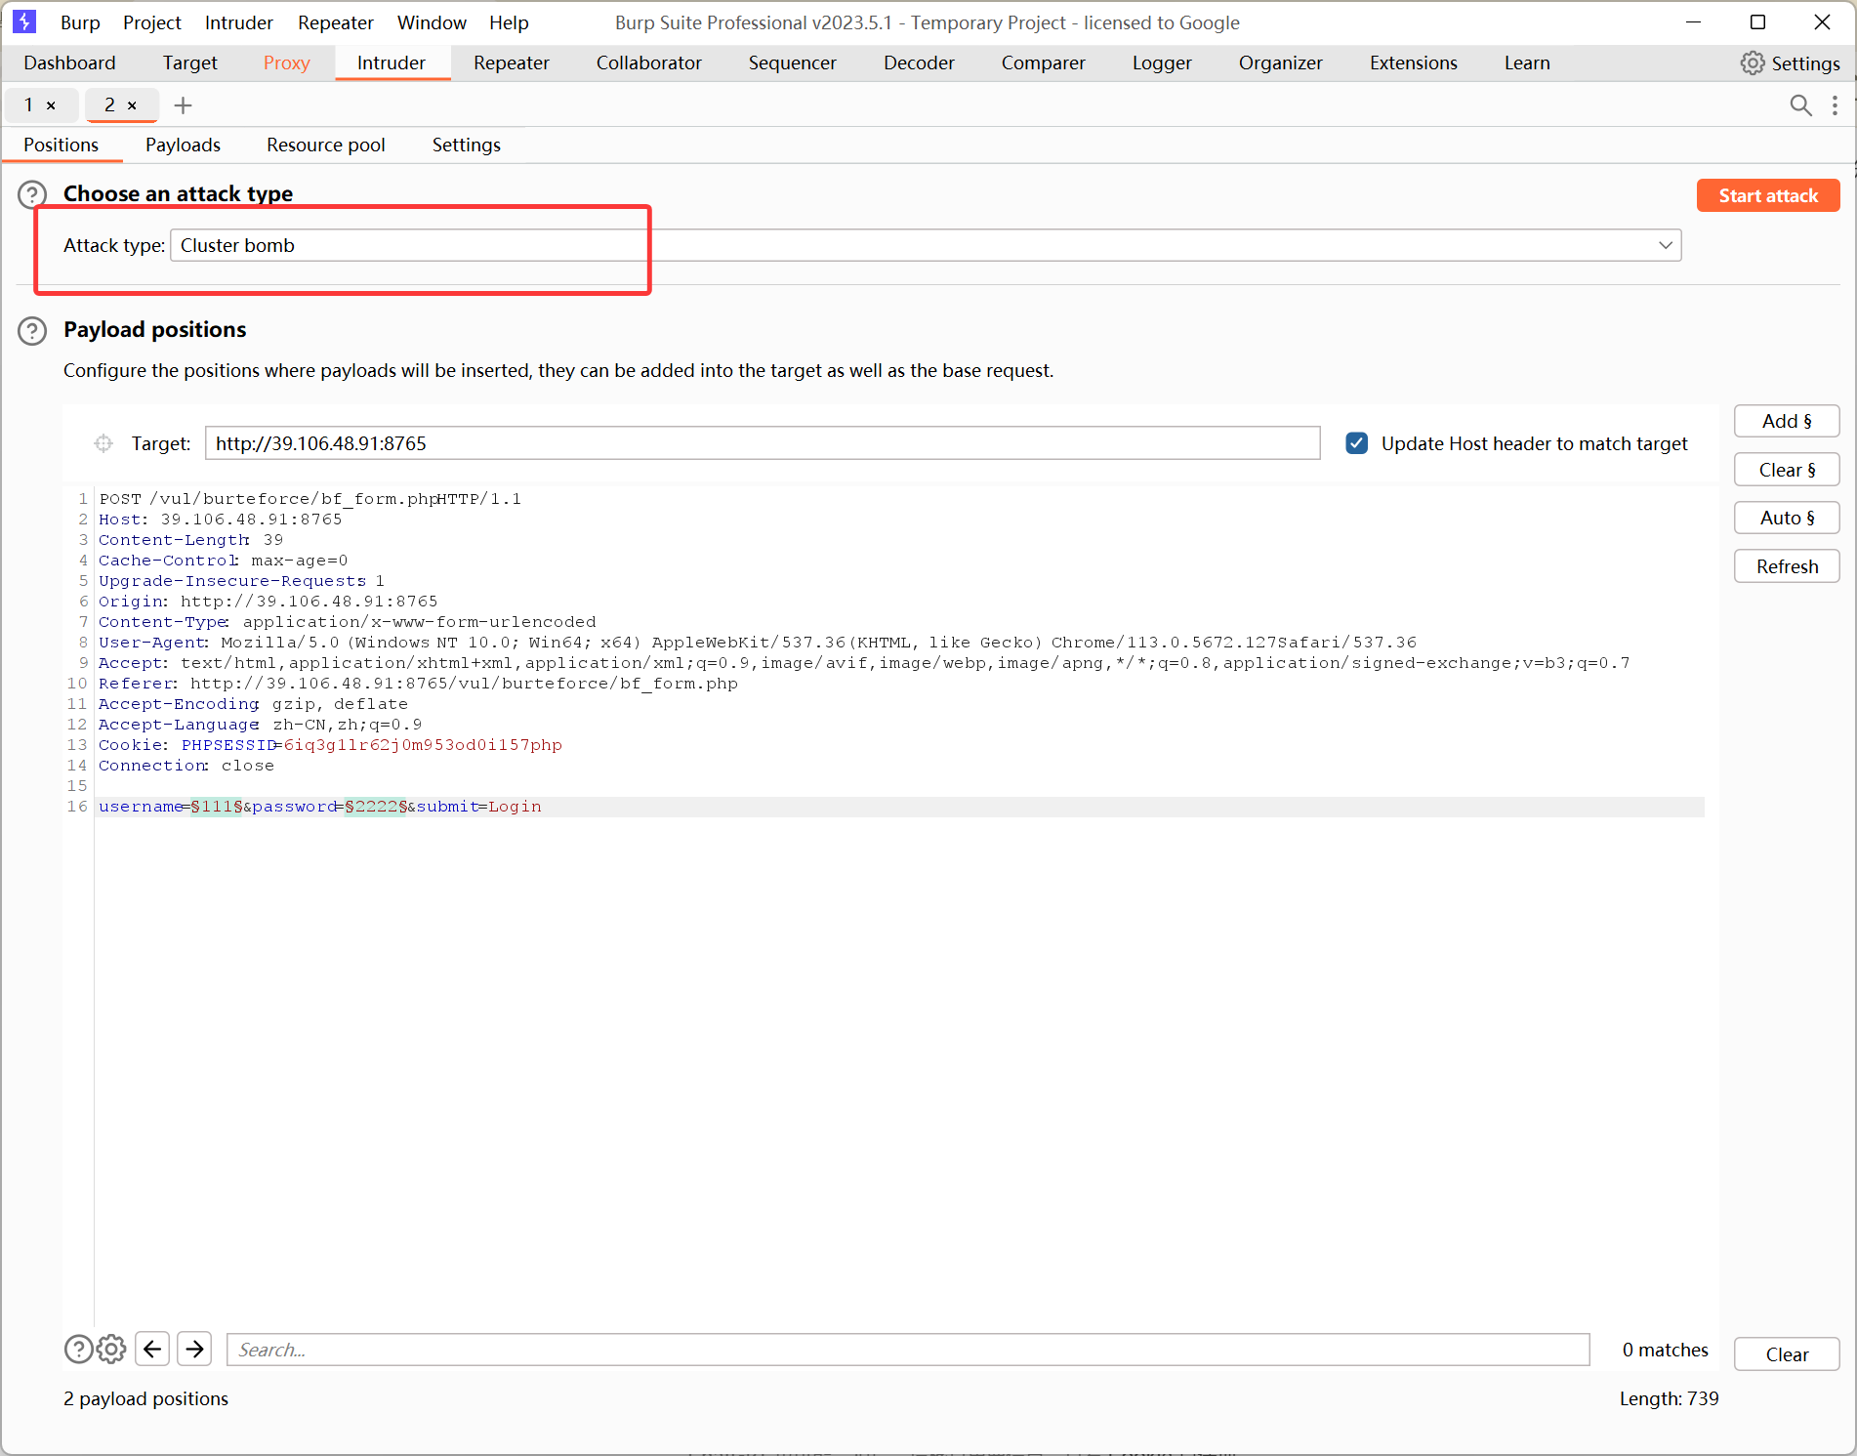Click the Refresh button
1857x1456 pixels.
[1787, 566]
